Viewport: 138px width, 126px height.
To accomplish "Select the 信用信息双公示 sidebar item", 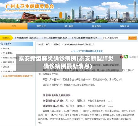I will (8, 62).
